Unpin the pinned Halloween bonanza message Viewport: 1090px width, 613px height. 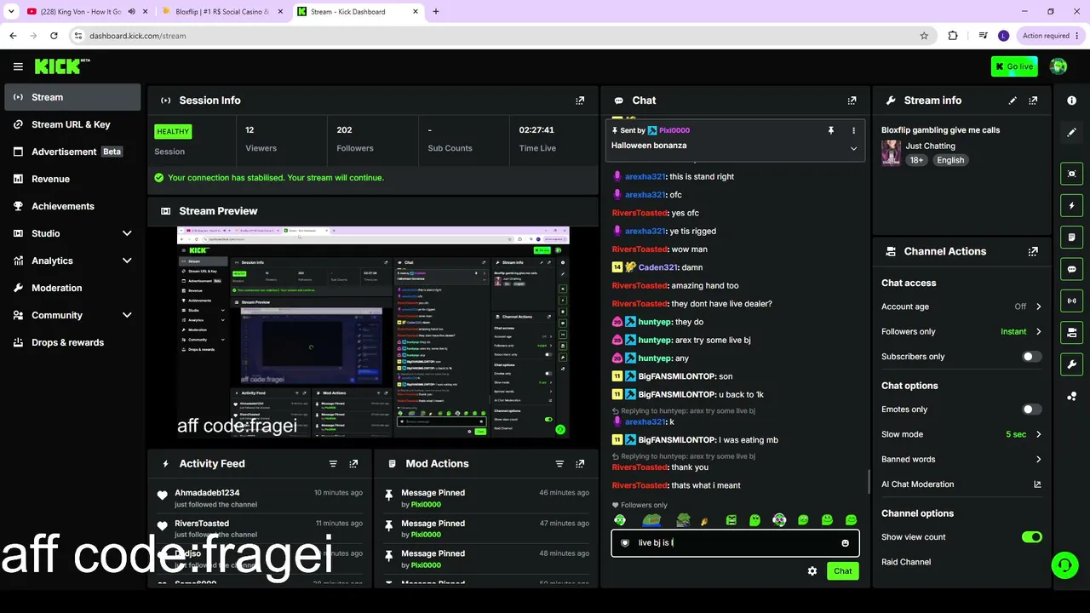click(831, 130)
